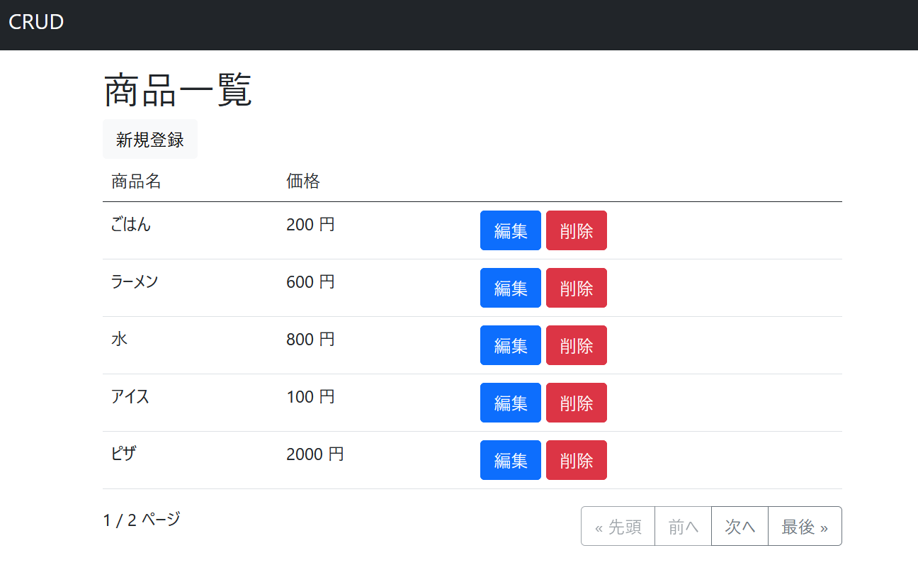Click the 前へ previous page button
This screenshot has width=918, height=565.
683,526
